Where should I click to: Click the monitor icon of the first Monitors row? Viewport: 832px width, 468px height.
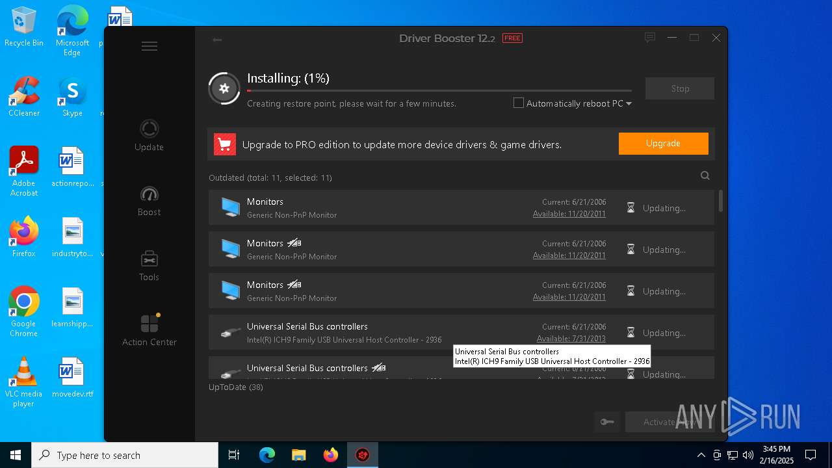click(x=230, y=207)
